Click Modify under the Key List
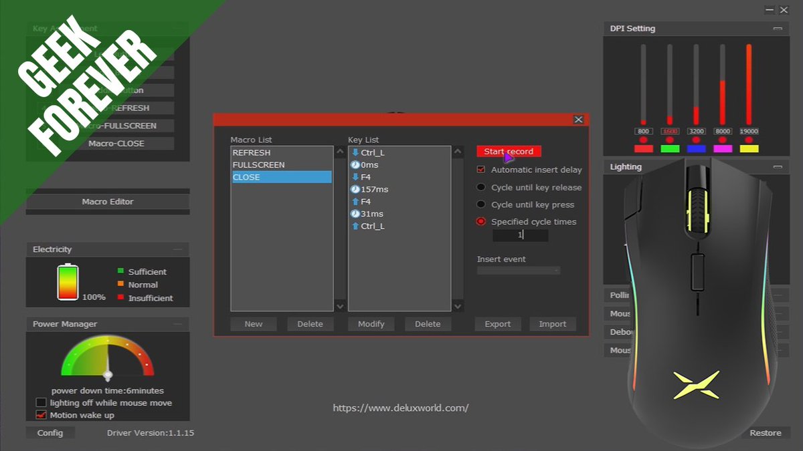 tap(371, 324)
